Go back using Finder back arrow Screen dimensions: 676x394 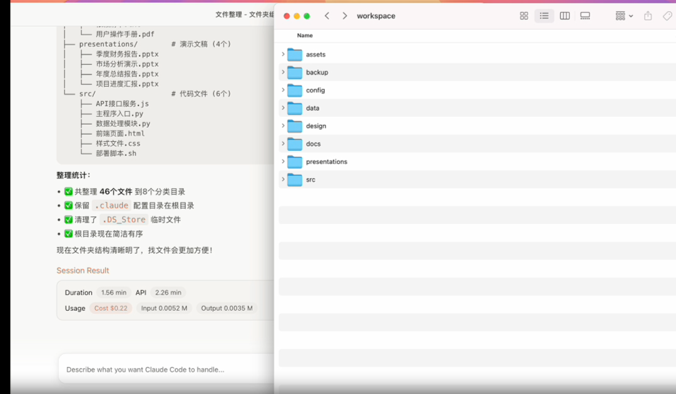click(327, 16)
